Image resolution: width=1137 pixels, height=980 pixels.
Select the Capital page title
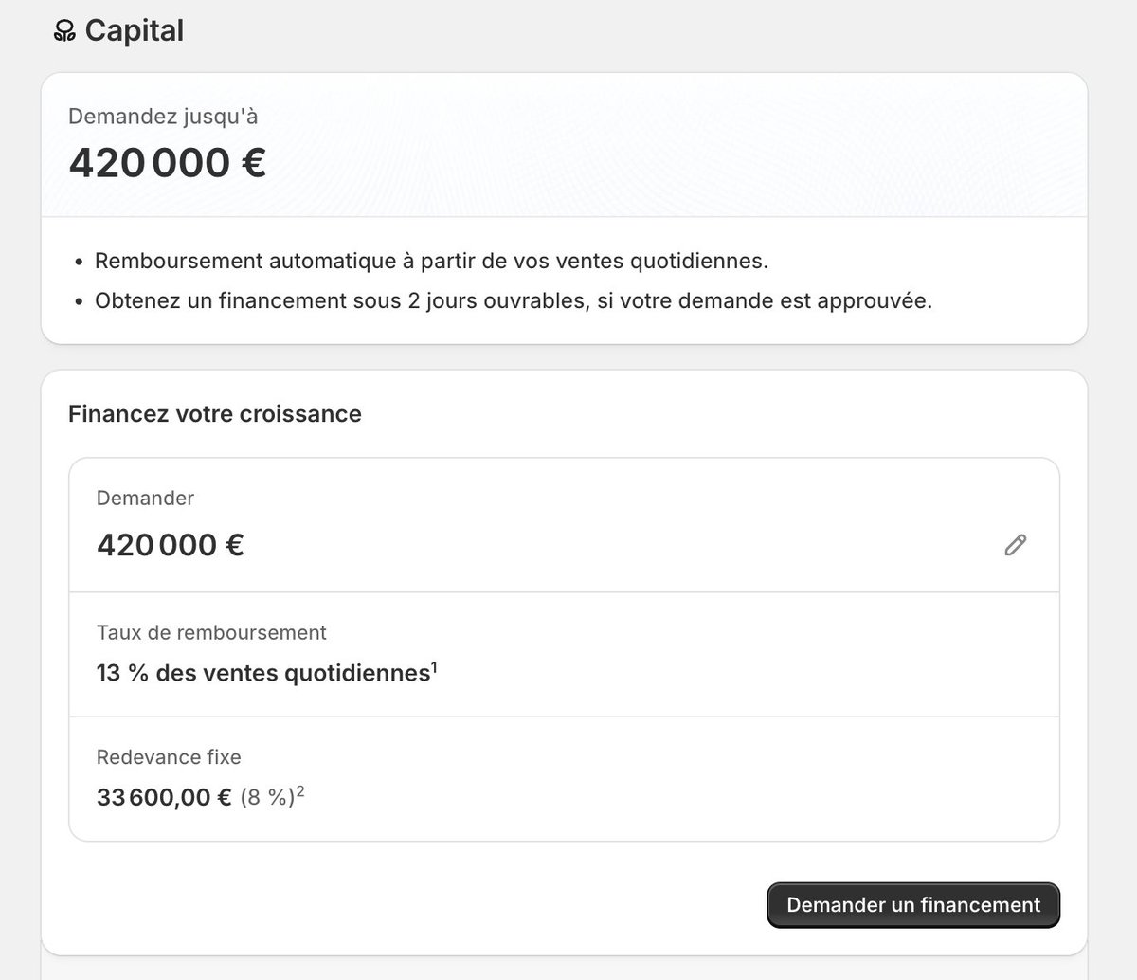click(135, 30)
